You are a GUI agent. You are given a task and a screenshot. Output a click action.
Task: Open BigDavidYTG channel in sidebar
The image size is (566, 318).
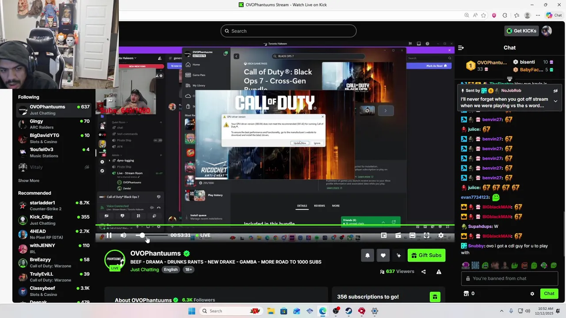[x=54, y=138]
